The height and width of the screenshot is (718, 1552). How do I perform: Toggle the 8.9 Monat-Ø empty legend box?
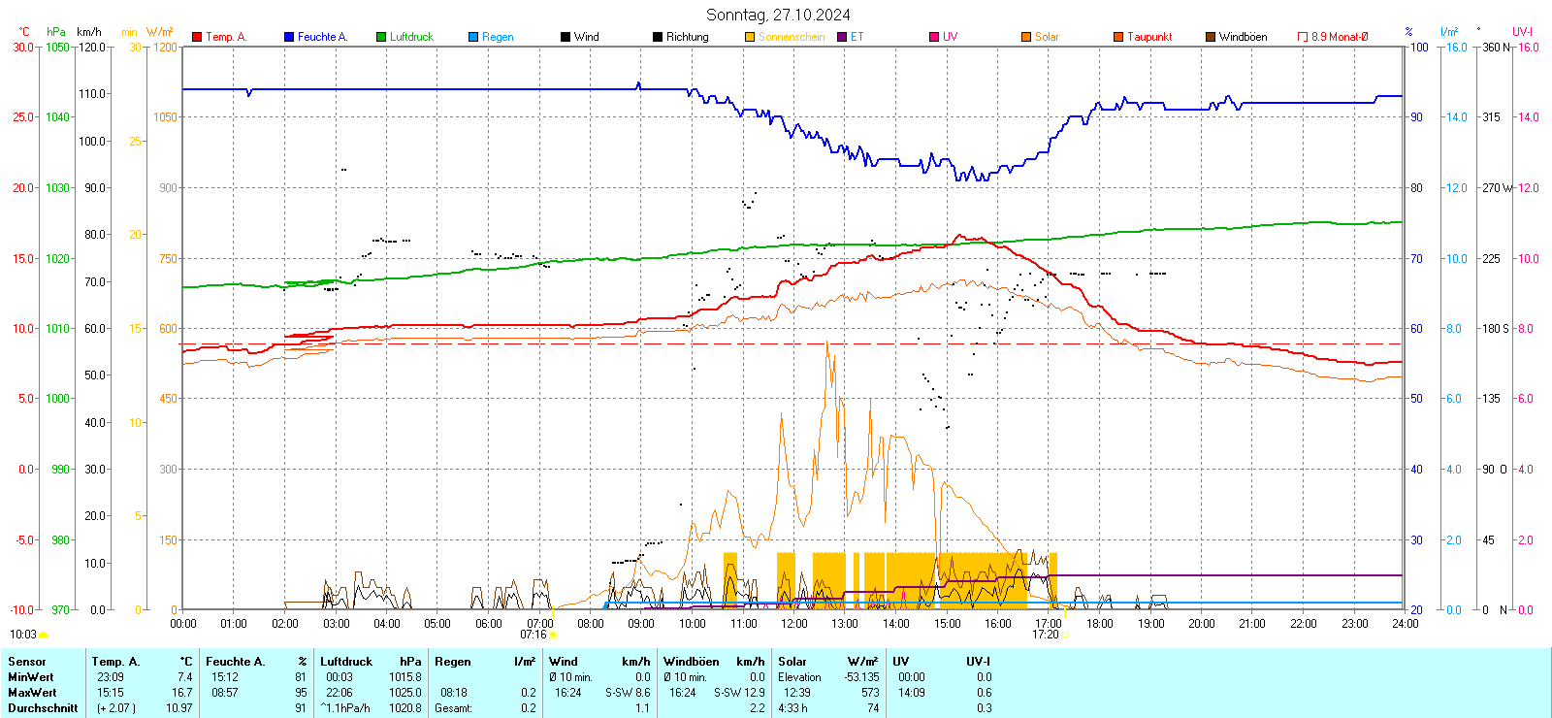1303,37
